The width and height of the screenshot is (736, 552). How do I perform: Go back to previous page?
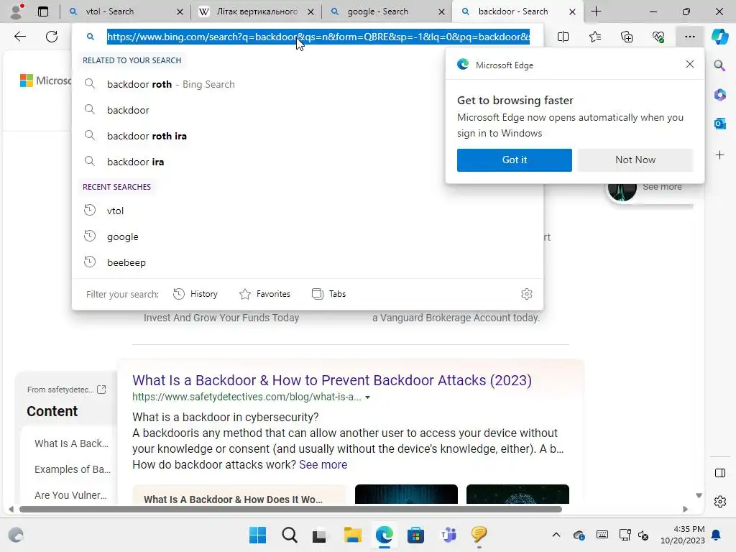coord(19,37)
